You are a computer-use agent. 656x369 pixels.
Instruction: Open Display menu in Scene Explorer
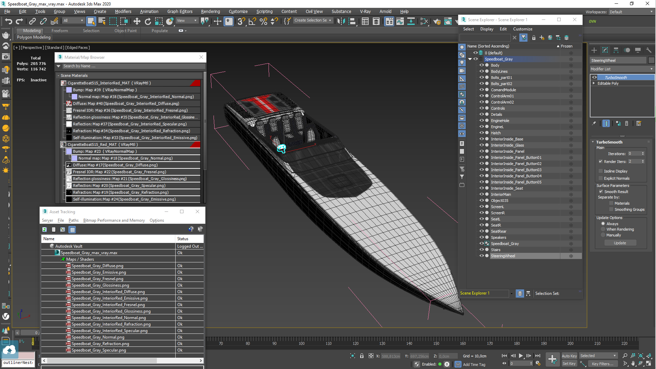click(x=487, y=29)
